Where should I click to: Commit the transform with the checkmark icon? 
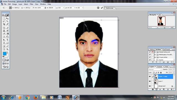point(102,8)
